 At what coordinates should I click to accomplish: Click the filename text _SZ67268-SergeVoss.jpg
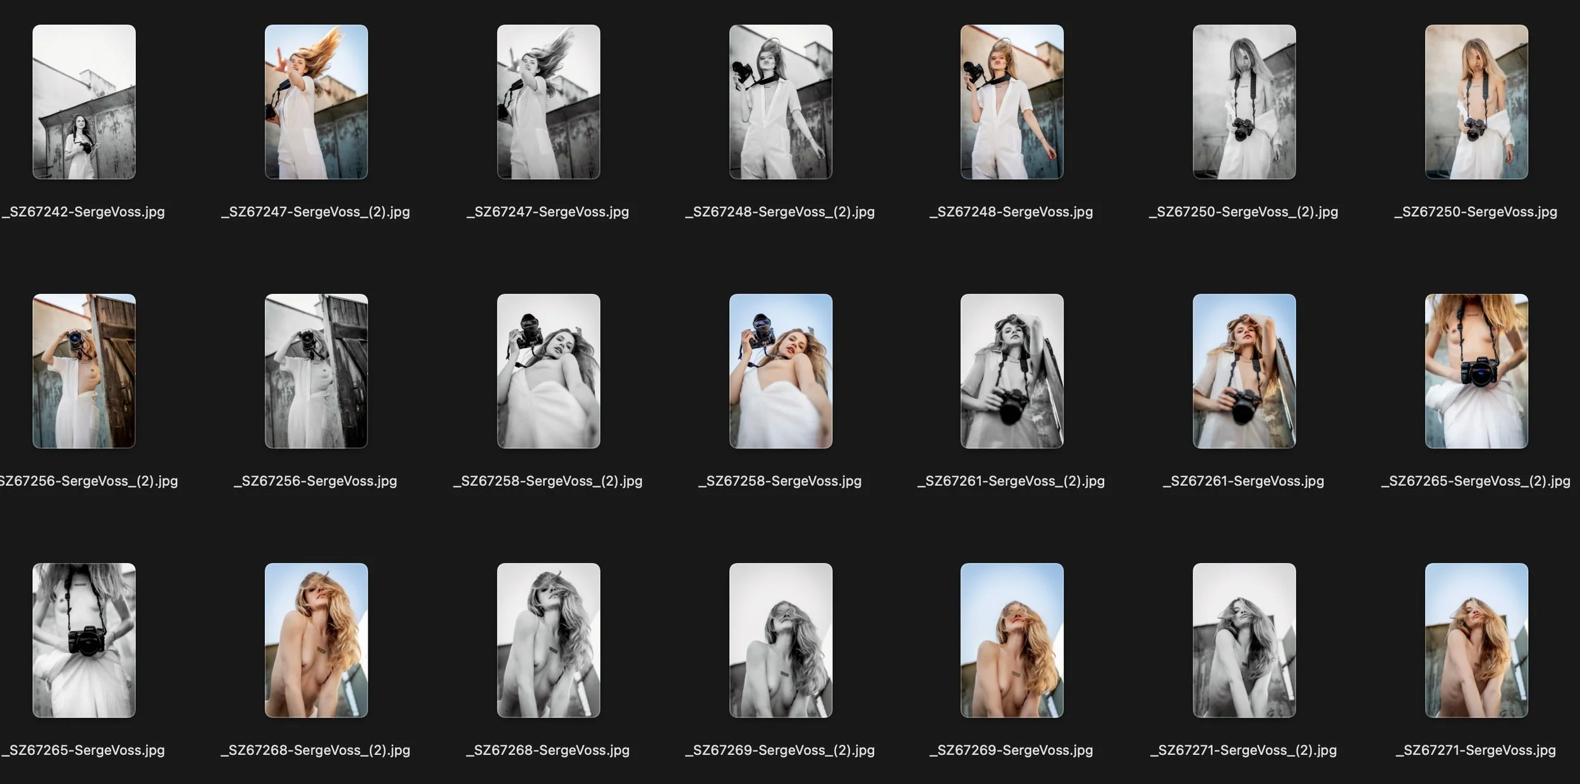549,750
